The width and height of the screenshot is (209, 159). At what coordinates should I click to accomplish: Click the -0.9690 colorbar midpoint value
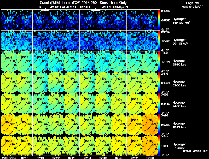[x=166, y=20]
